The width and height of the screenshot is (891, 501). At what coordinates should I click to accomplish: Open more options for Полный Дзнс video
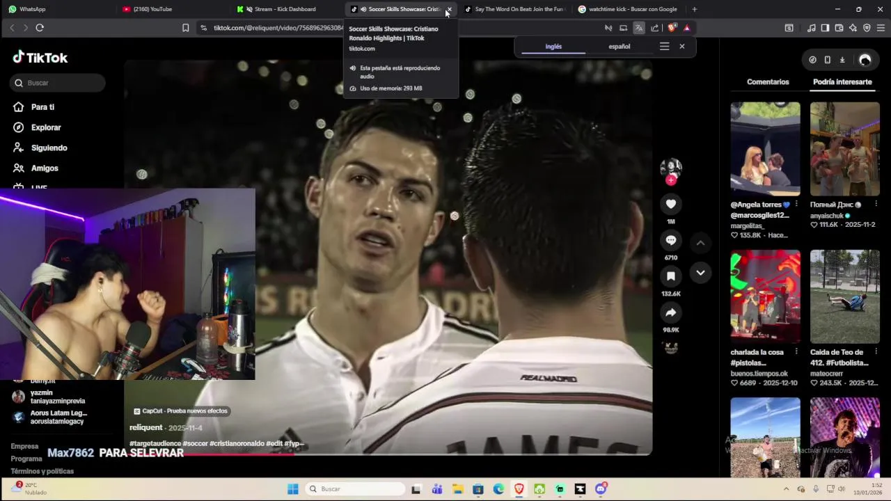pos(876,205)
